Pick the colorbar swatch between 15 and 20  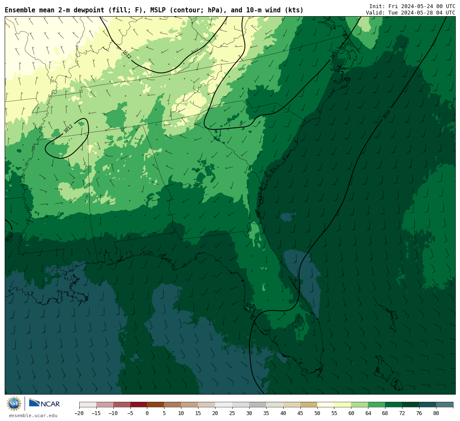(207, 405)
